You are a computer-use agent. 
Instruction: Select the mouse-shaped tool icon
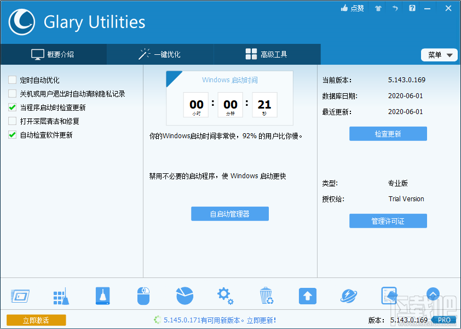tap(143, 296)
